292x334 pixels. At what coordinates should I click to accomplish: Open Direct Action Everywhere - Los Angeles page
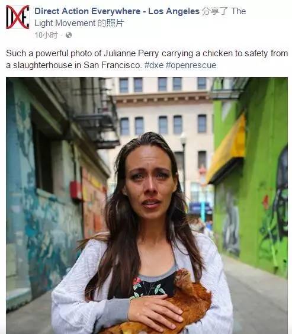tap(117, 11)
